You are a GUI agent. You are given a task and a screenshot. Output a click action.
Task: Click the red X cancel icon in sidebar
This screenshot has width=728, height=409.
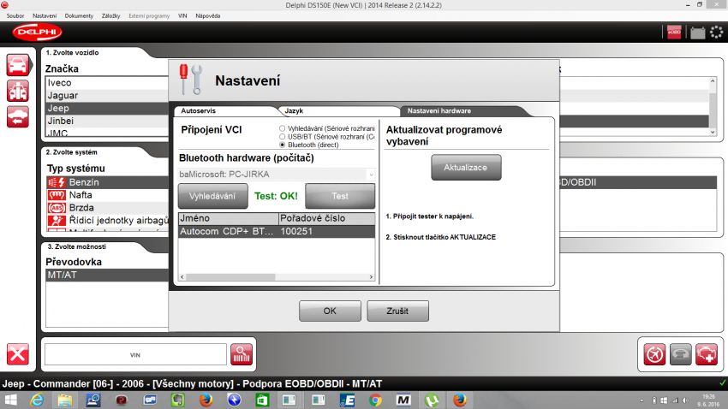coord(18,355)
